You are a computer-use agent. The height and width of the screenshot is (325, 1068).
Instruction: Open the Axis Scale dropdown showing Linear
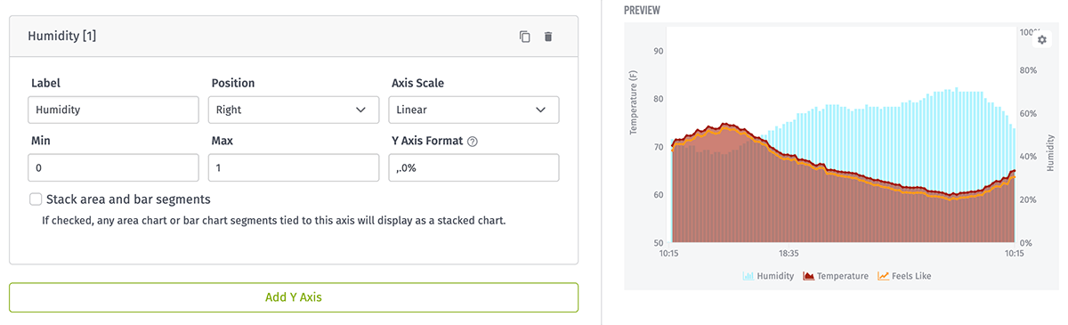click(x=473, y=110)
